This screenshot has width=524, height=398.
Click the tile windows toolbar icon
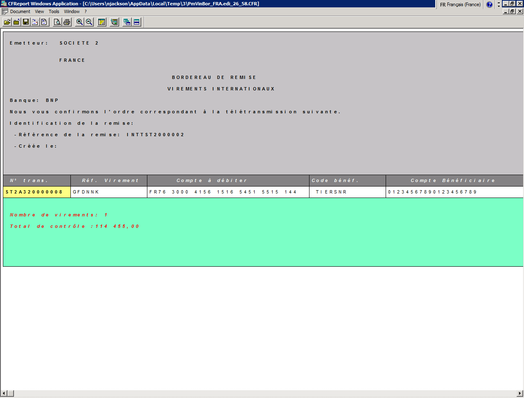(137, 22)
